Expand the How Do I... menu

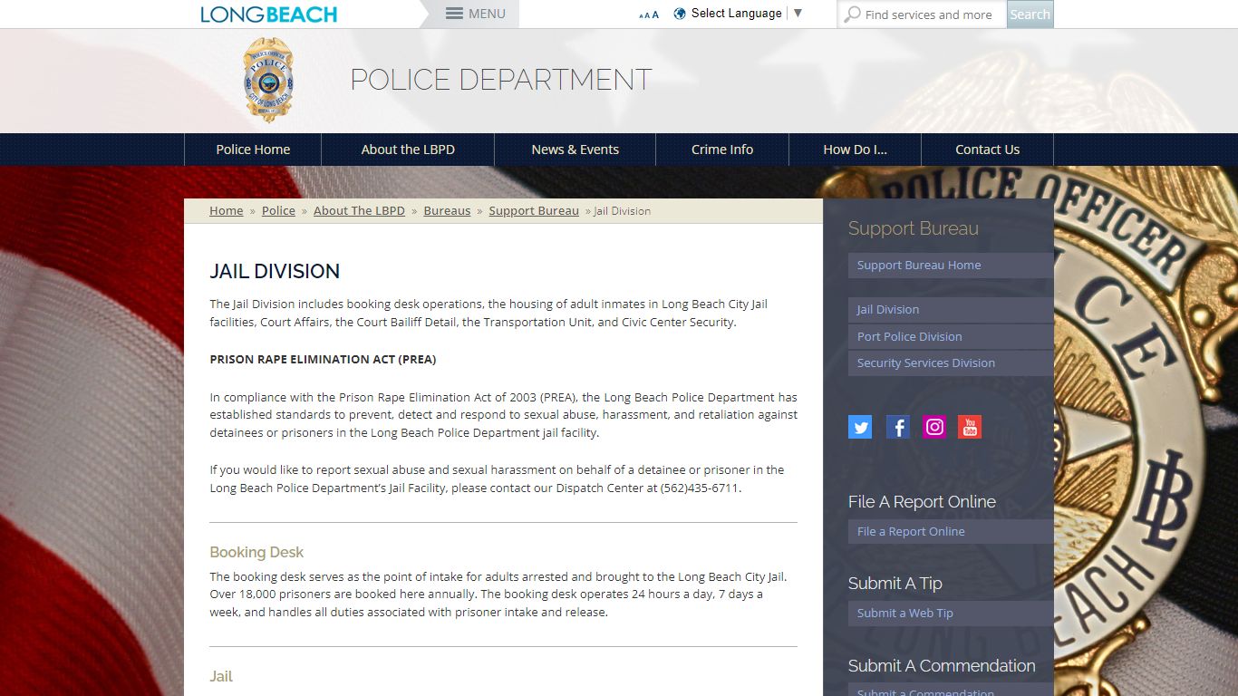(854, 149)
